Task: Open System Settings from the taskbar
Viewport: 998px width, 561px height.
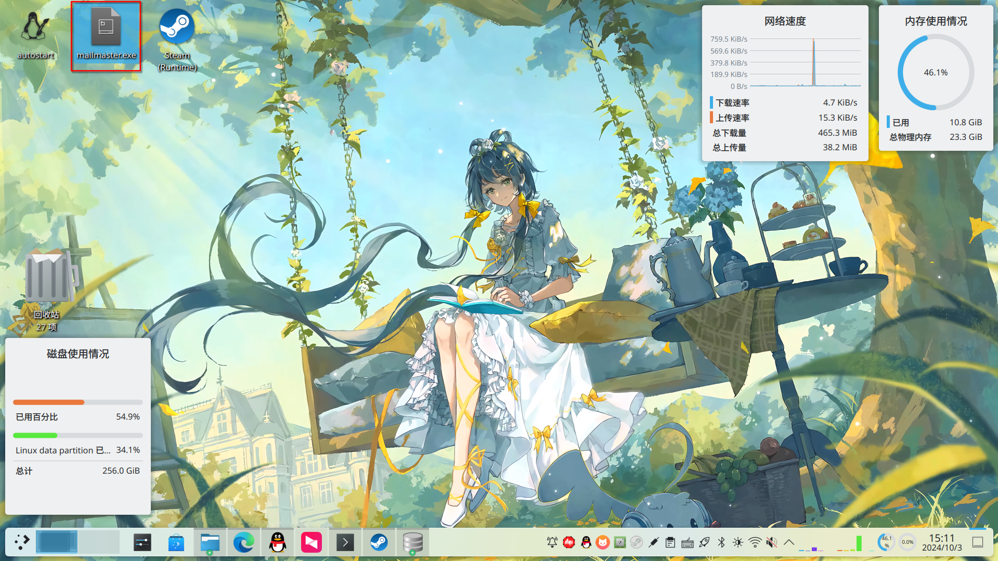Action: (x=142, y=543)
